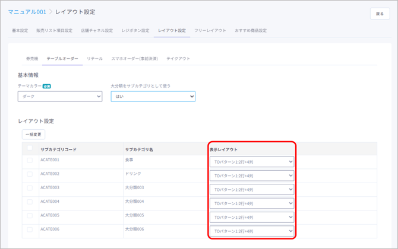The width and height of the screenshot is (398, 249).
Task: Click the 戻る button
Action: 380,14
